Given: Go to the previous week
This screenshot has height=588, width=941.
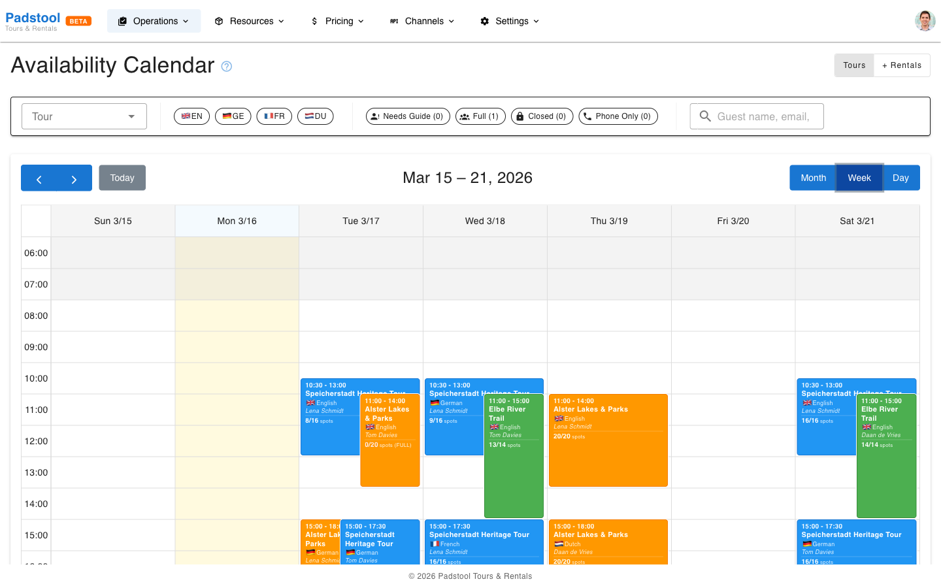Looking at the screenshot, I should (x=39, y=178).
